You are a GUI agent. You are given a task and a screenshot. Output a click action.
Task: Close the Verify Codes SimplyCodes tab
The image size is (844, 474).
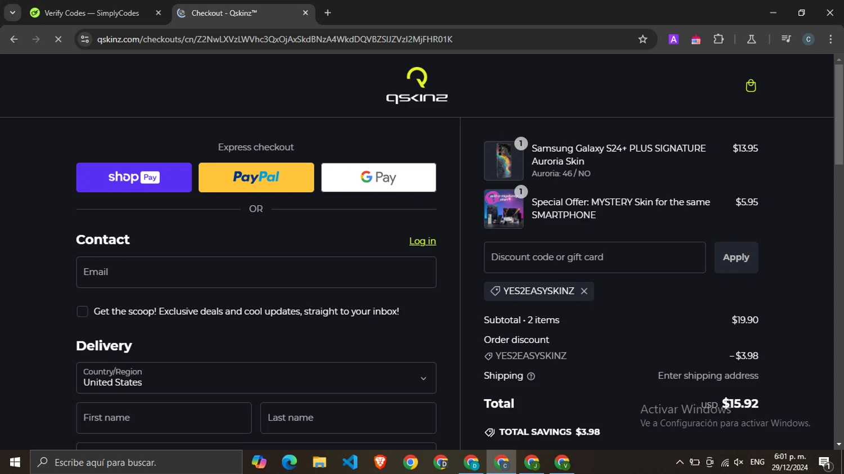click(x=158, y=13)
